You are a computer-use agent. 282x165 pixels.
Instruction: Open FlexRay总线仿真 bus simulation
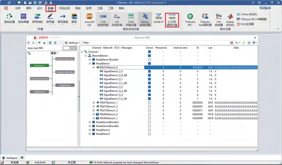click(145, 20)
